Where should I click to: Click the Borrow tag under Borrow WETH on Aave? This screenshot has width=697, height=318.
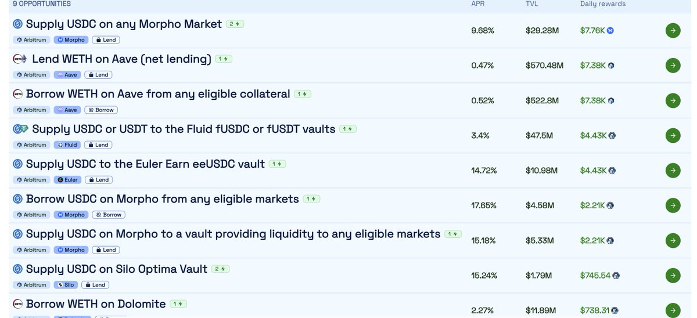(100, 110)
